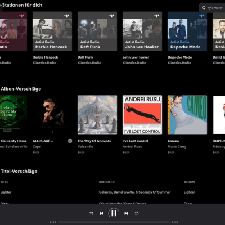Click the explicit badge next to ALLES AUF...
Viewport: 225px width, 225px height.
70,141
